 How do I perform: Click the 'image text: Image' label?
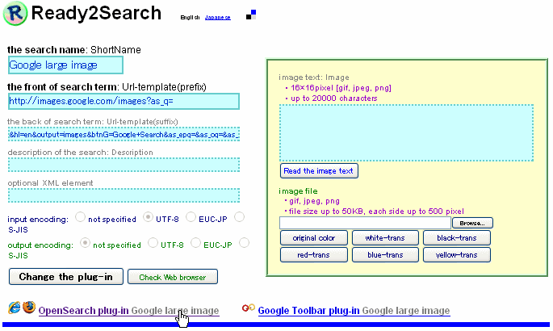[314, 78]
